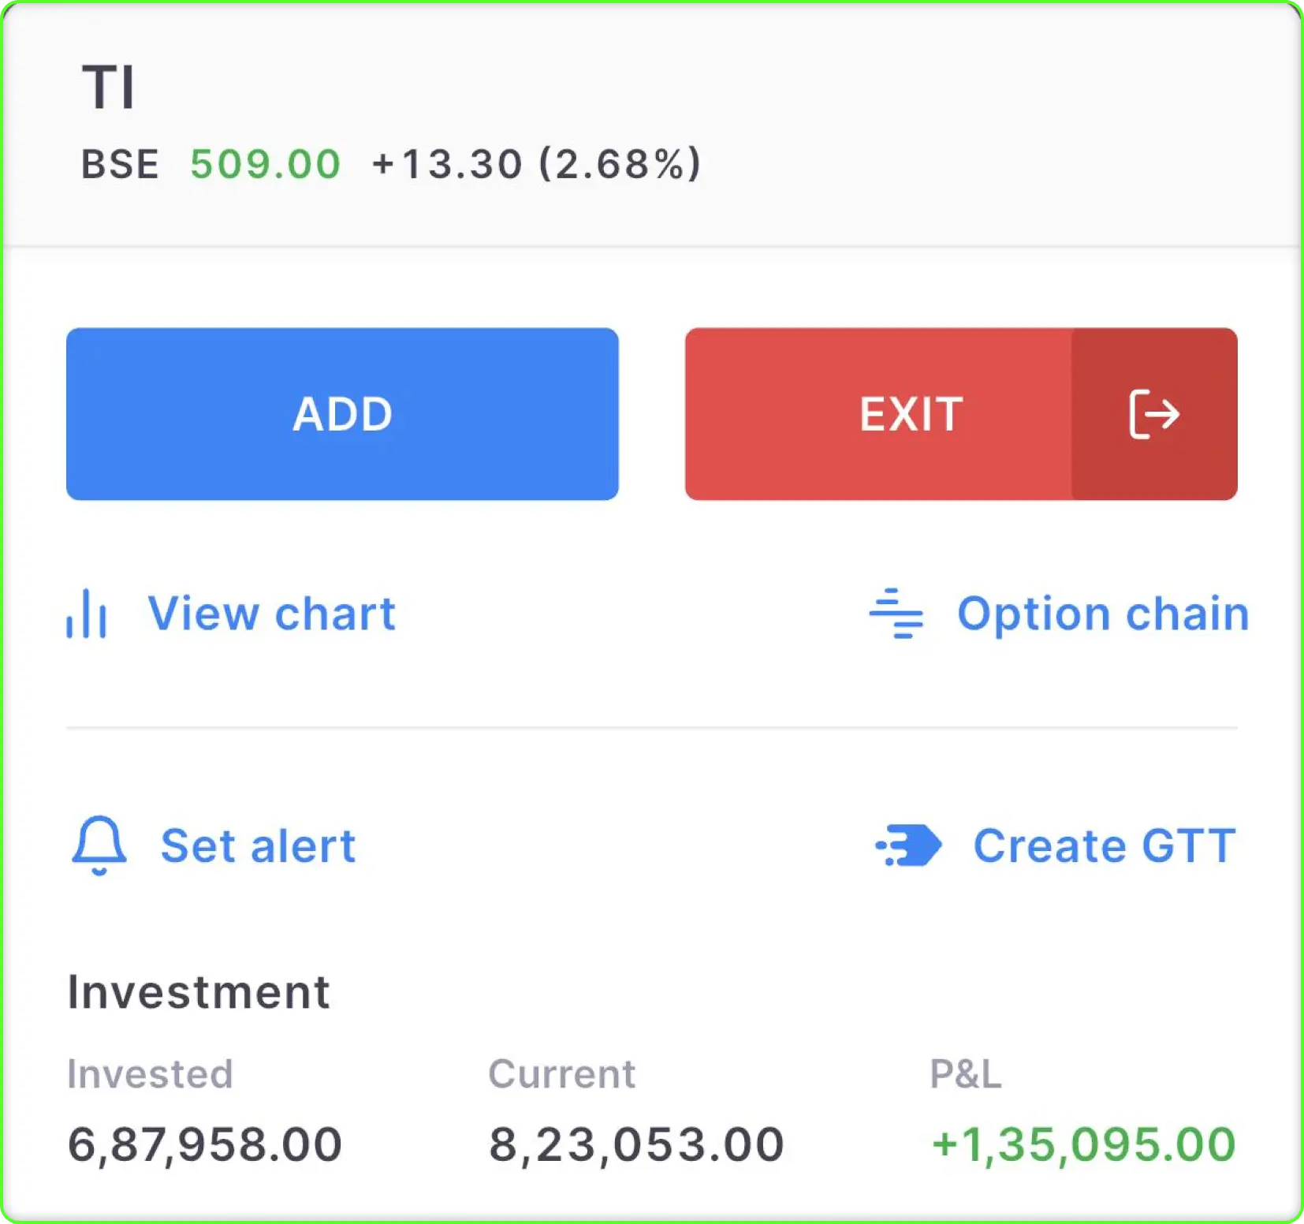Click the Create GTT arrow icon

click(x=909, y=845)
